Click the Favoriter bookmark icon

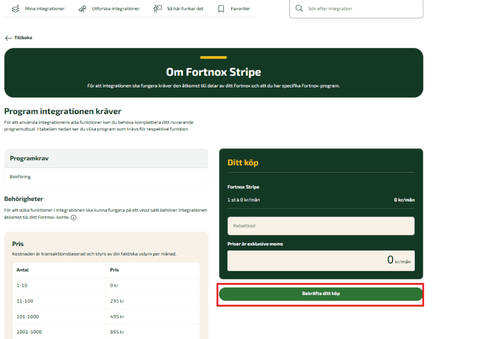pos(221,9)
